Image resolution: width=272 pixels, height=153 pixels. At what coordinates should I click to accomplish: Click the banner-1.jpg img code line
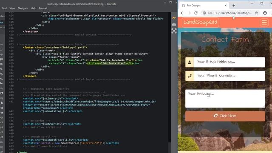point(105,19)
